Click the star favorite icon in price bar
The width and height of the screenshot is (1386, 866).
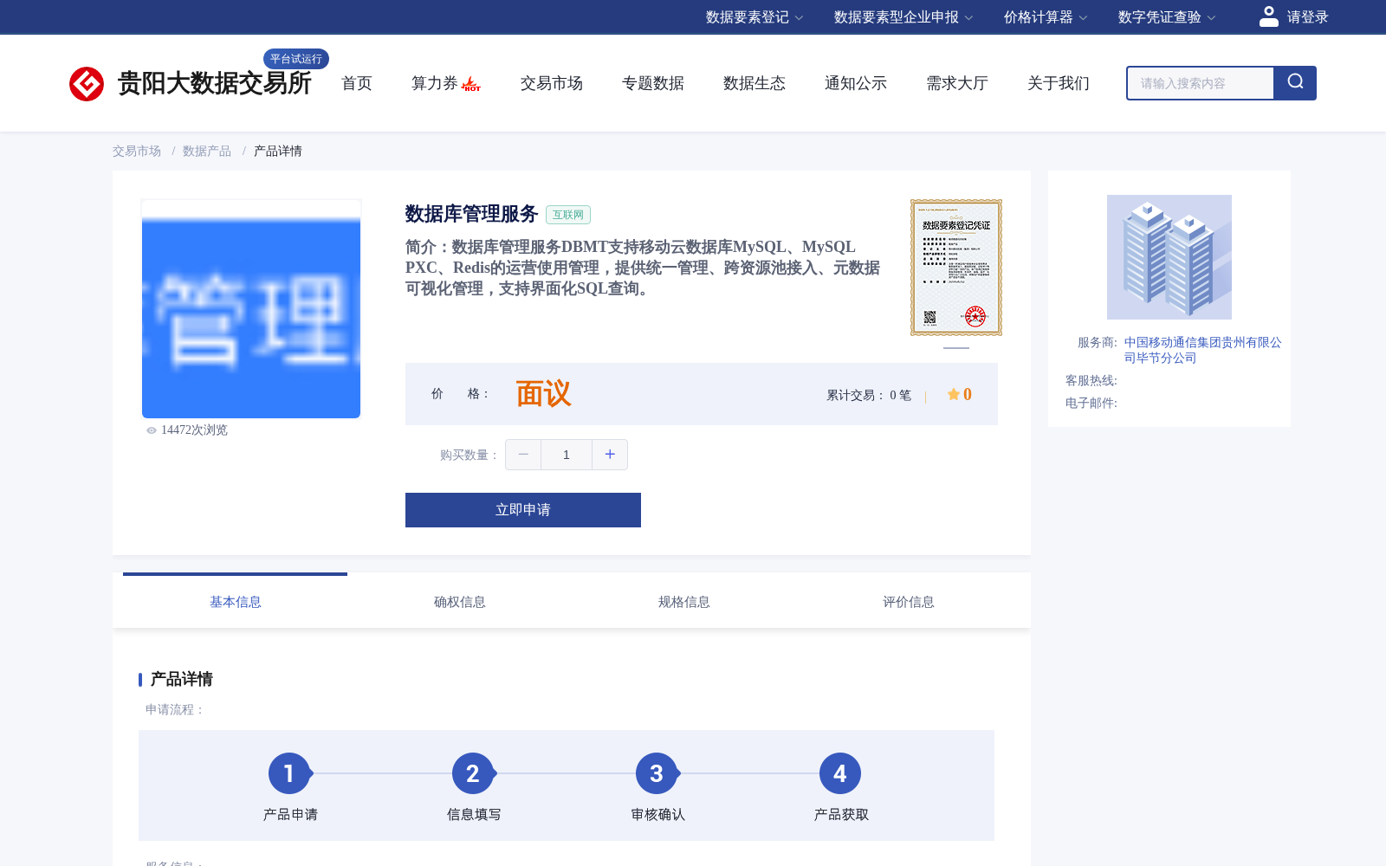click(953, 394)
